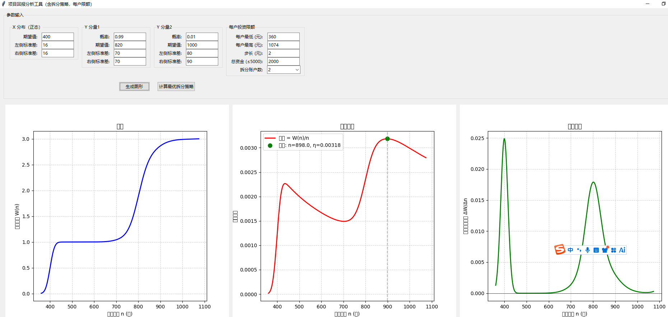This screenshot has width=668, height=317.
Task: Open the Sogou toolbox grid icon
Action: (x=613, y=250)
